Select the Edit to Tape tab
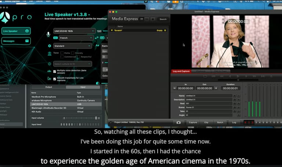 coord(220,71)
